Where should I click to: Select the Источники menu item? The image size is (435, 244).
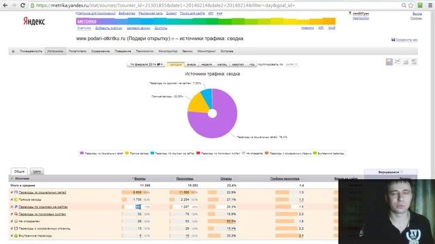[x=55, y=52]
